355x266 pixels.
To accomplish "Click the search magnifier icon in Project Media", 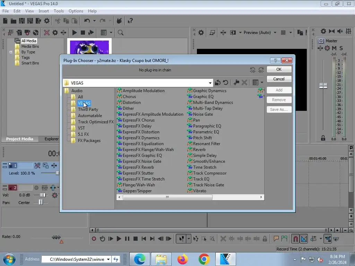I will (x=120, y=33).
